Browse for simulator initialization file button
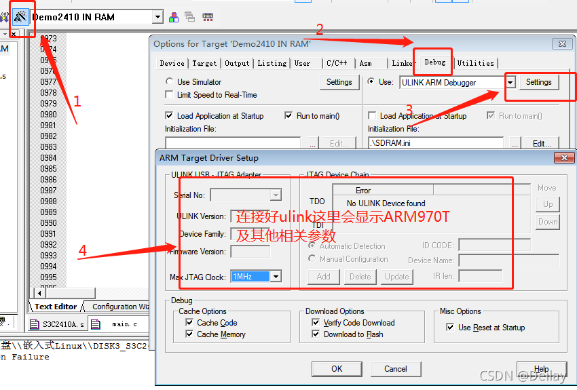This screenshot has height=390, width=577. click(x=312, y=143)
